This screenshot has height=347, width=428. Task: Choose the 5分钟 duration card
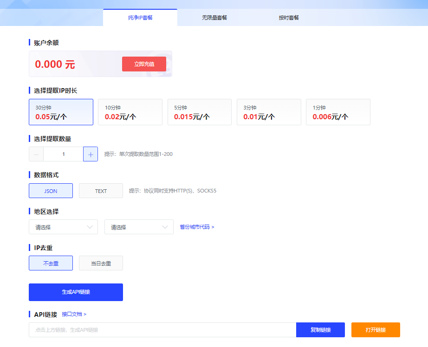[199, 112]
